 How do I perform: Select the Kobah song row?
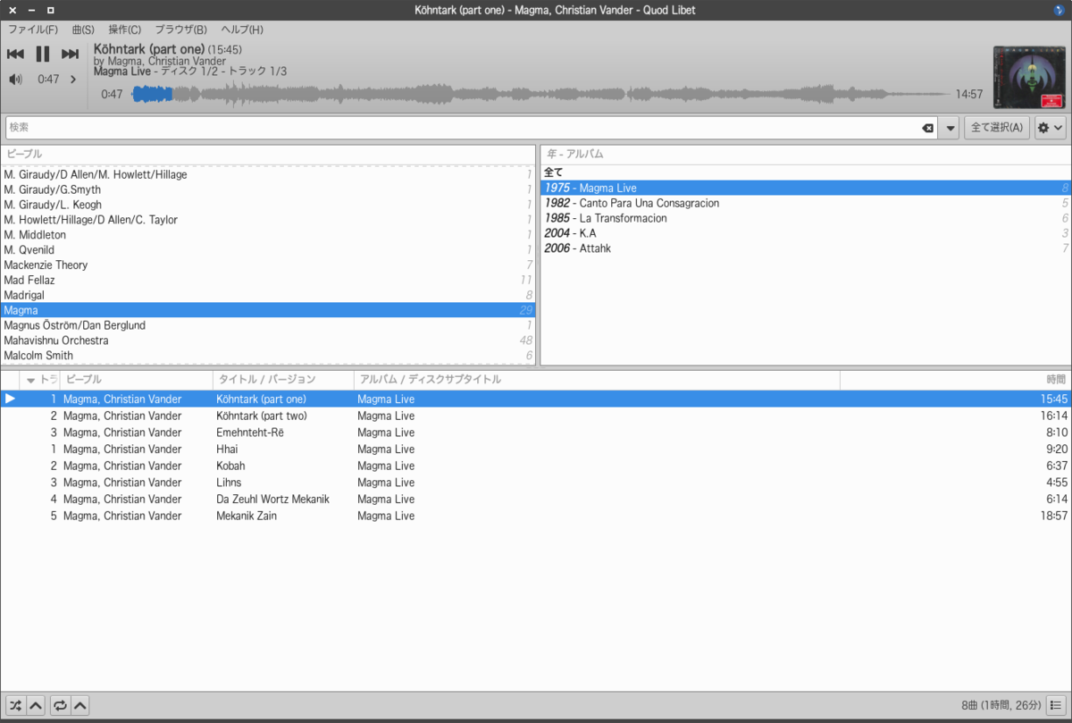[536, 466]
